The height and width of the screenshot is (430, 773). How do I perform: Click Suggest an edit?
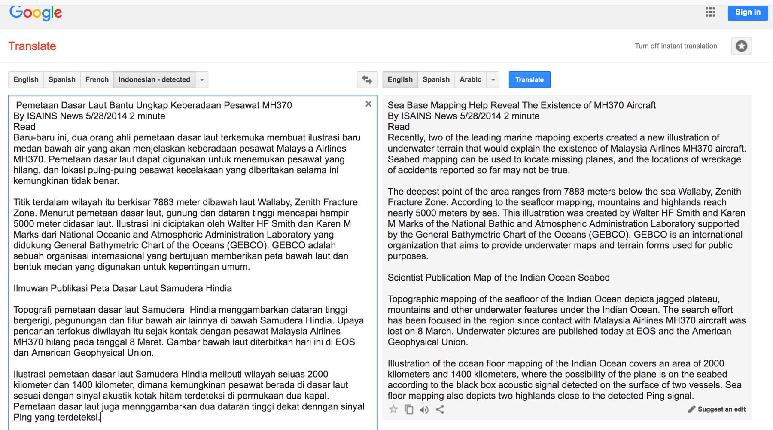click(x=717, y=409)
